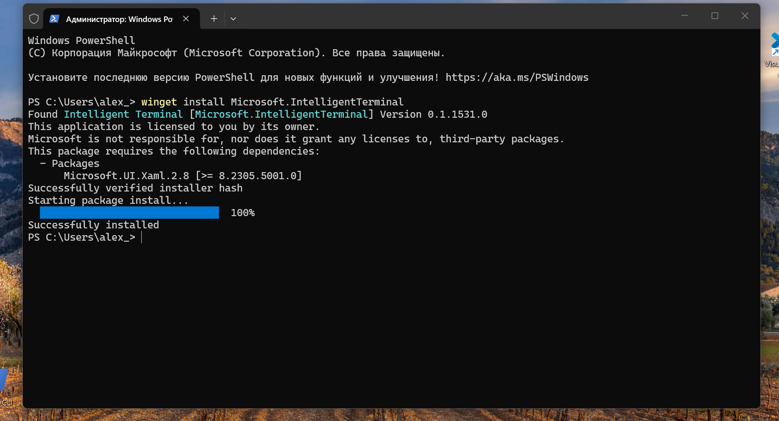Expand the new tab profile dropdown chevron
This screenshot has height=421, width=779.
(x=233, y=19)
